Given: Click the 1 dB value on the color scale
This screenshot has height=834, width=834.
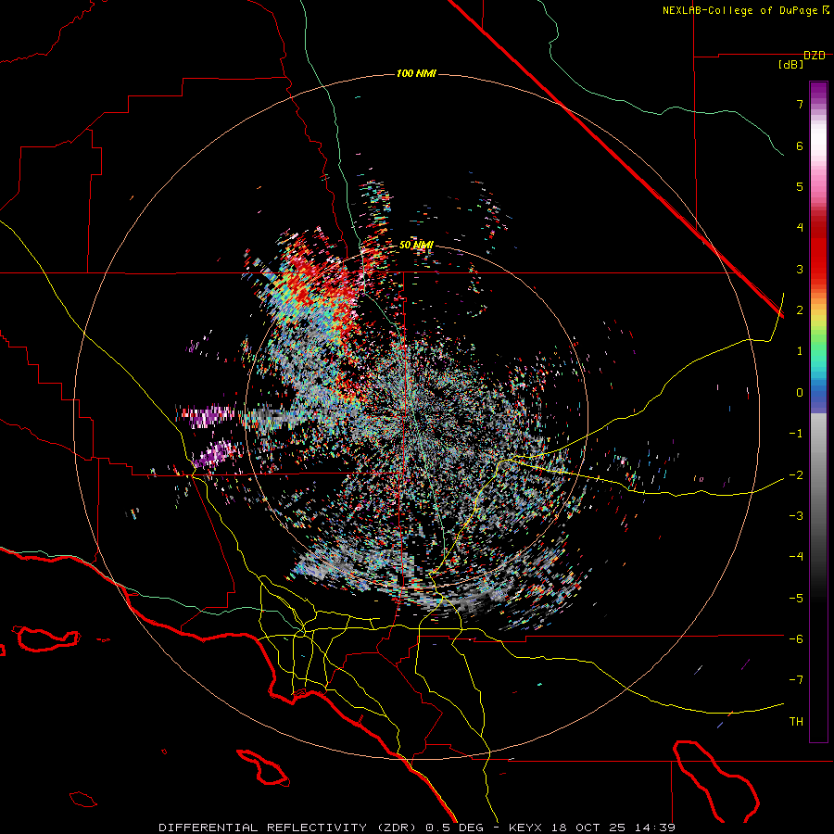Looking at the screenshot, I should (800, 351).
